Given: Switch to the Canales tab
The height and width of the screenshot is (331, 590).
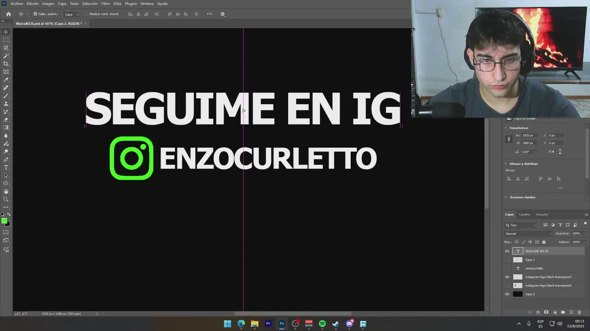Looking at the screenshot, I should (x=525, y=214).
